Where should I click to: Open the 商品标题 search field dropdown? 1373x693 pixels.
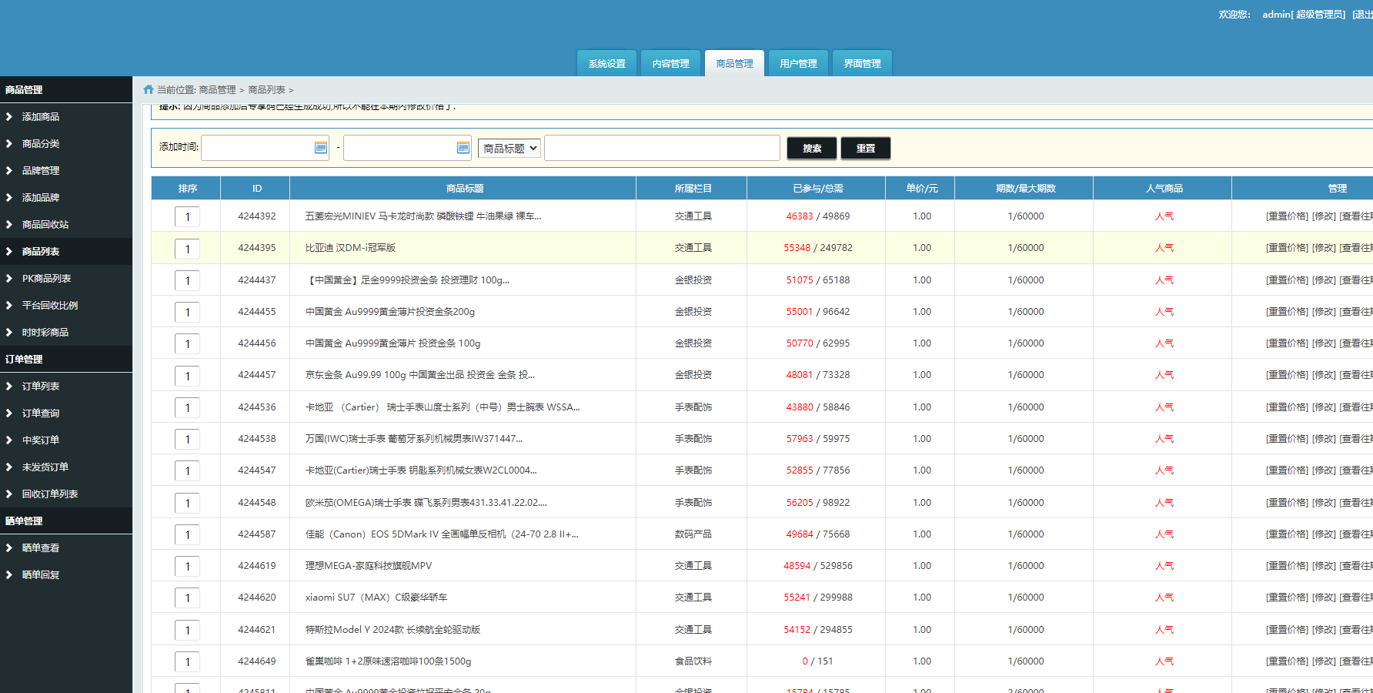point(509,149)
